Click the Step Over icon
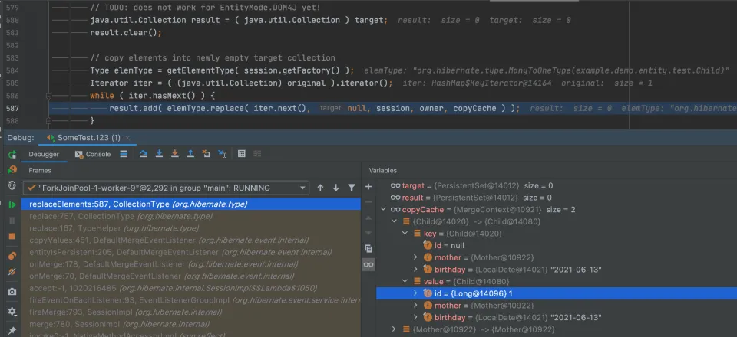This screenshot has height=337, width=737. coord(144,154)
